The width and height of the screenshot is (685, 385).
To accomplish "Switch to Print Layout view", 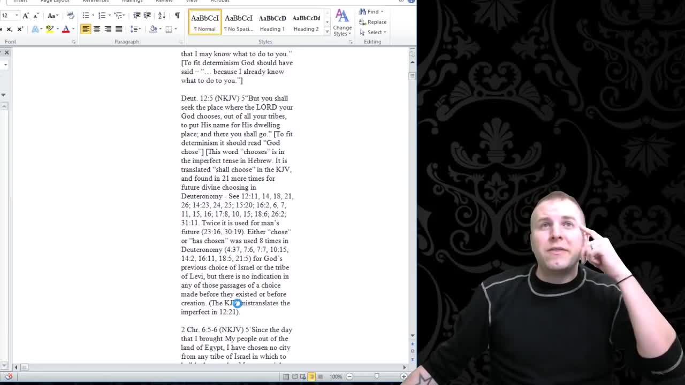I will click(x=286, y=376).
